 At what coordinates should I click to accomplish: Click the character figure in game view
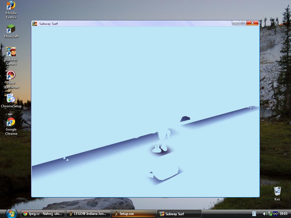(162, 141)
